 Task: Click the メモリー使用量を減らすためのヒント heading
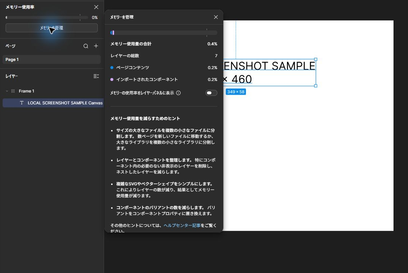(145, 118)
